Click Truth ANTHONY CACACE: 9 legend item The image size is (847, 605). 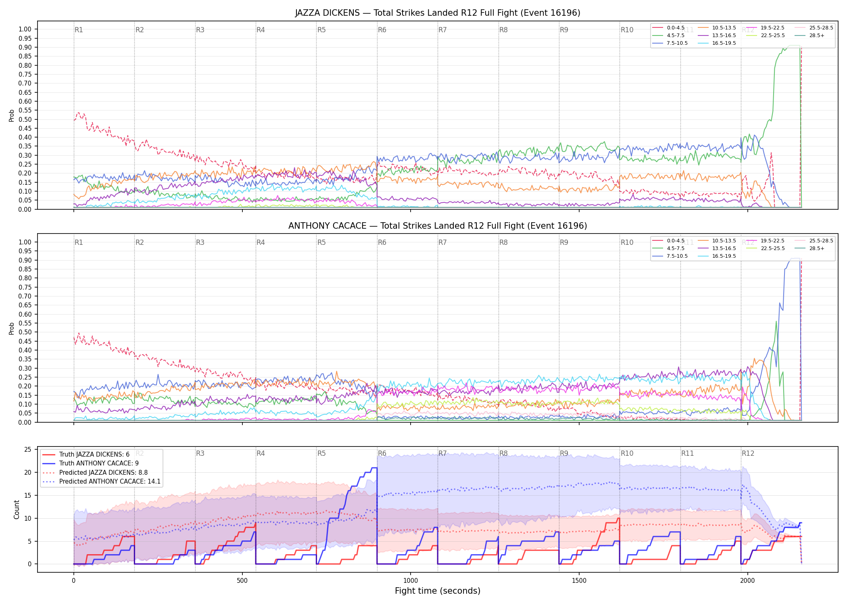[90, 463]
